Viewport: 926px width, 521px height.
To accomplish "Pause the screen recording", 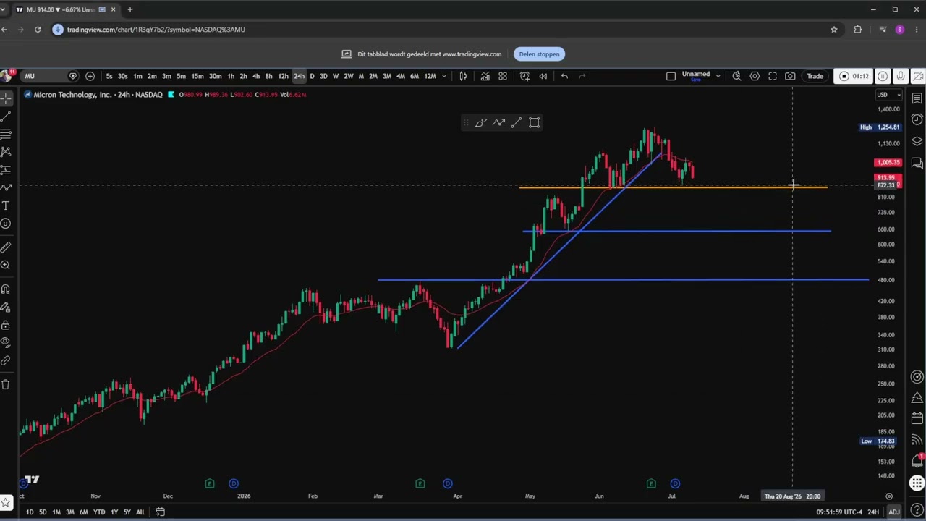I will tap(883, 76).
